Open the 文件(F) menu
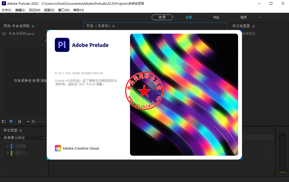The image size is (289, 182). [x=7, y=10]
